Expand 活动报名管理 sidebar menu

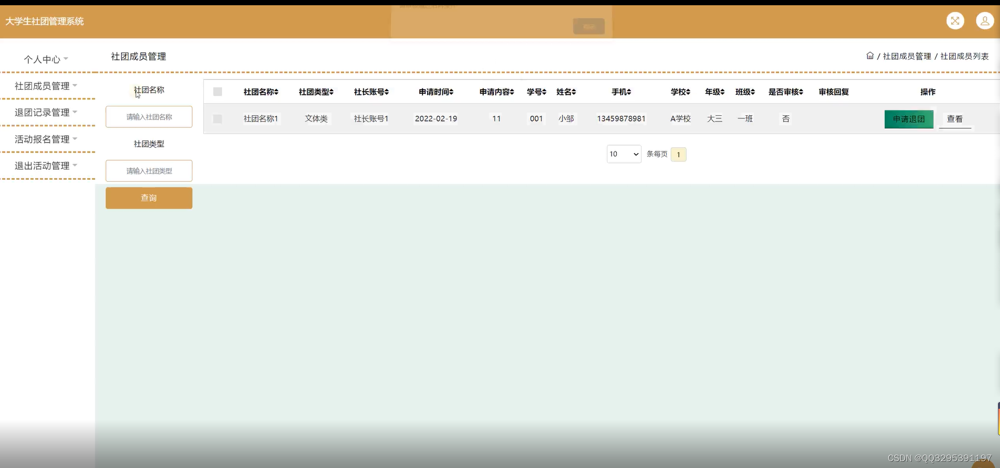coord(46,139)
